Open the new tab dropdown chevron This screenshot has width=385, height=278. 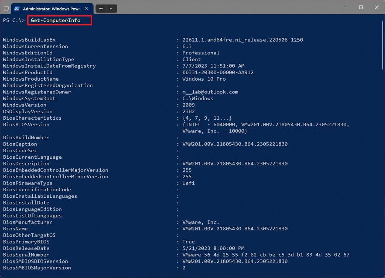[x=111, y=8]
